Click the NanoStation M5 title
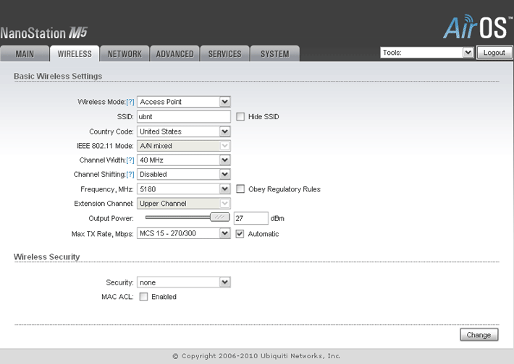Image resolution: width=514 pixels, height=364 pixels. click(x=43, y=33)
